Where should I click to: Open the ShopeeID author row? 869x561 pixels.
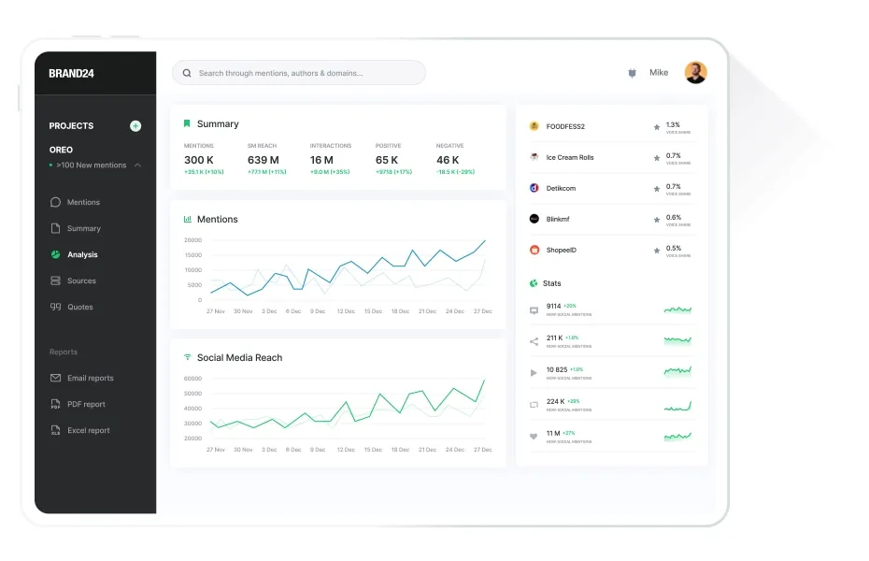tap(612, 250)
